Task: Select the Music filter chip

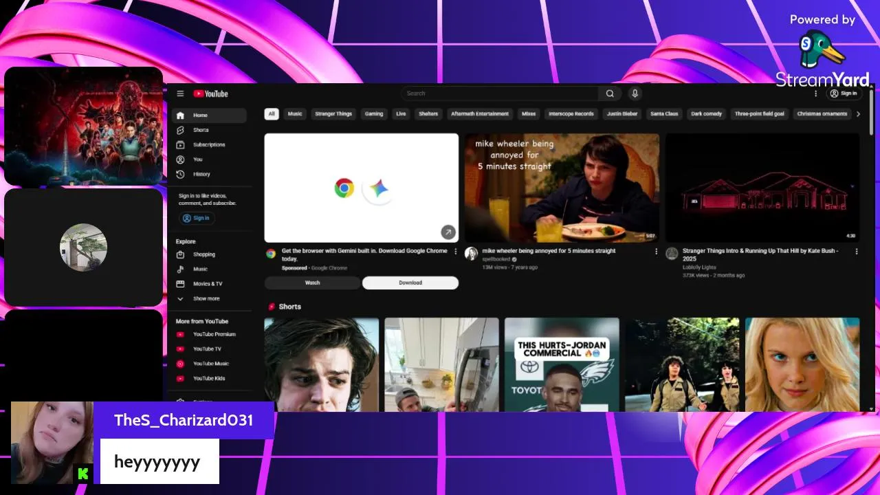Action: click(x=295, y=114)
